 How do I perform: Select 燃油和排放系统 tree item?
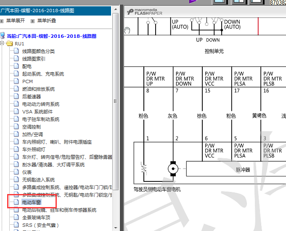click(39, 89)
